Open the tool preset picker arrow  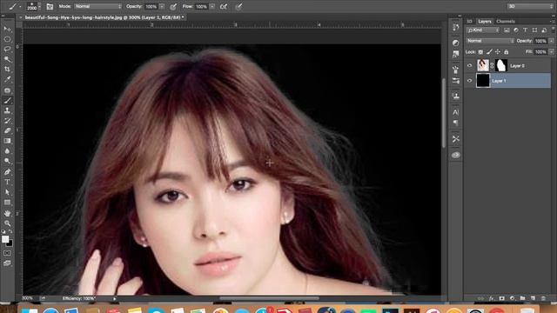click(x=20, y=7)
